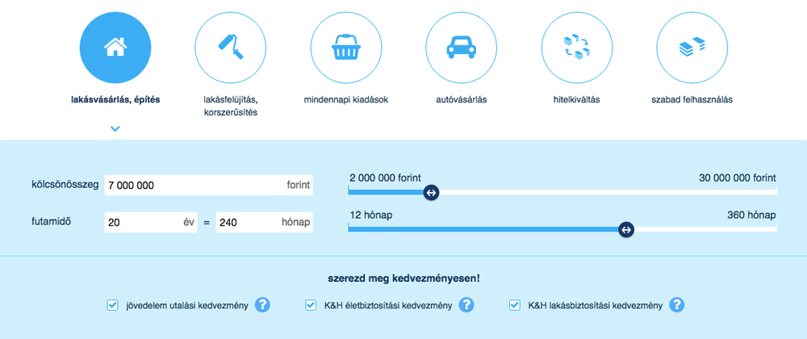Switch to the hitelkiváltás label tab
807x339 pixels.
click(577, 100)
